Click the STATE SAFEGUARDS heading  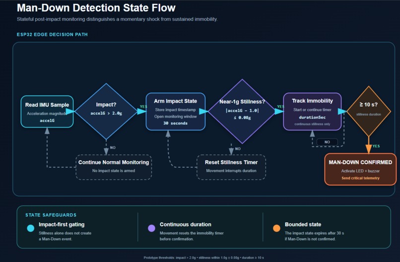[x=51, y=215]
